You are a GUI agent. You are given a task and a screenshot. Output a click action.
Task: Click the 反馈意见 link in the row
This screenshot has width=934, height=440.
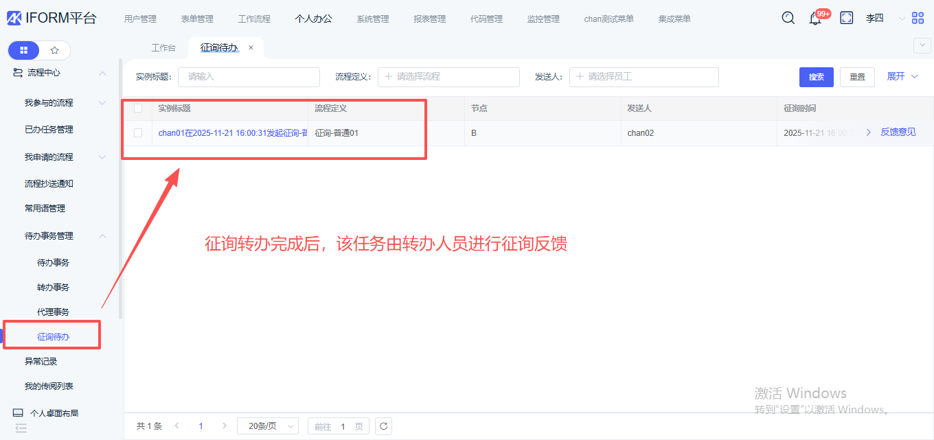[x=898, y=132]
